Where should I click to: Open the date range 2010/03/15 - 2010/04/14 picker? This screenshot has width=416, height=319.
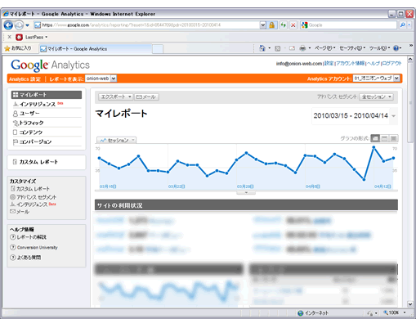pyautogui.click(x=355, y=116)
